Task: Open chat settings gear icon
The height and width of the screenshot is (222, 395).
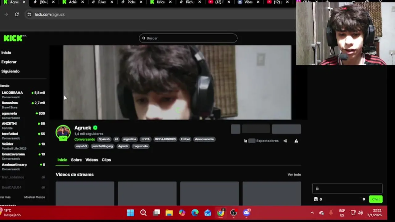Action: 364,199
